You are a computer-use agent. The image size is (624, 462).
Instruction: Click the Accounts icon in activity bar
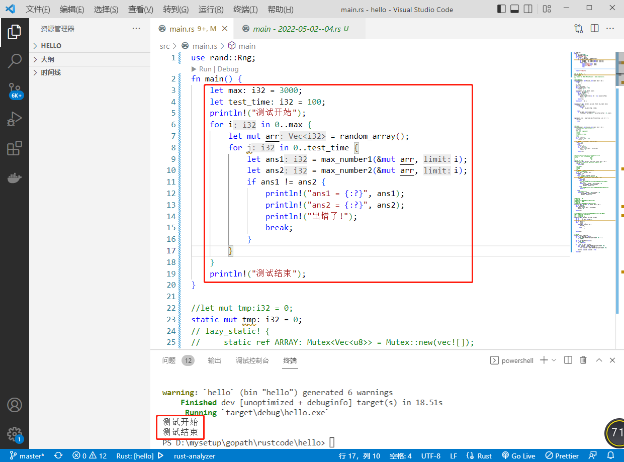(x=14, y=405)
